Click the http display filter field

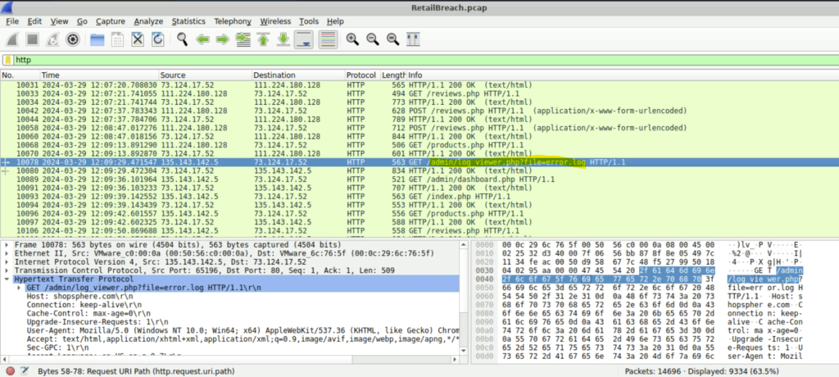tap(410, 60)
